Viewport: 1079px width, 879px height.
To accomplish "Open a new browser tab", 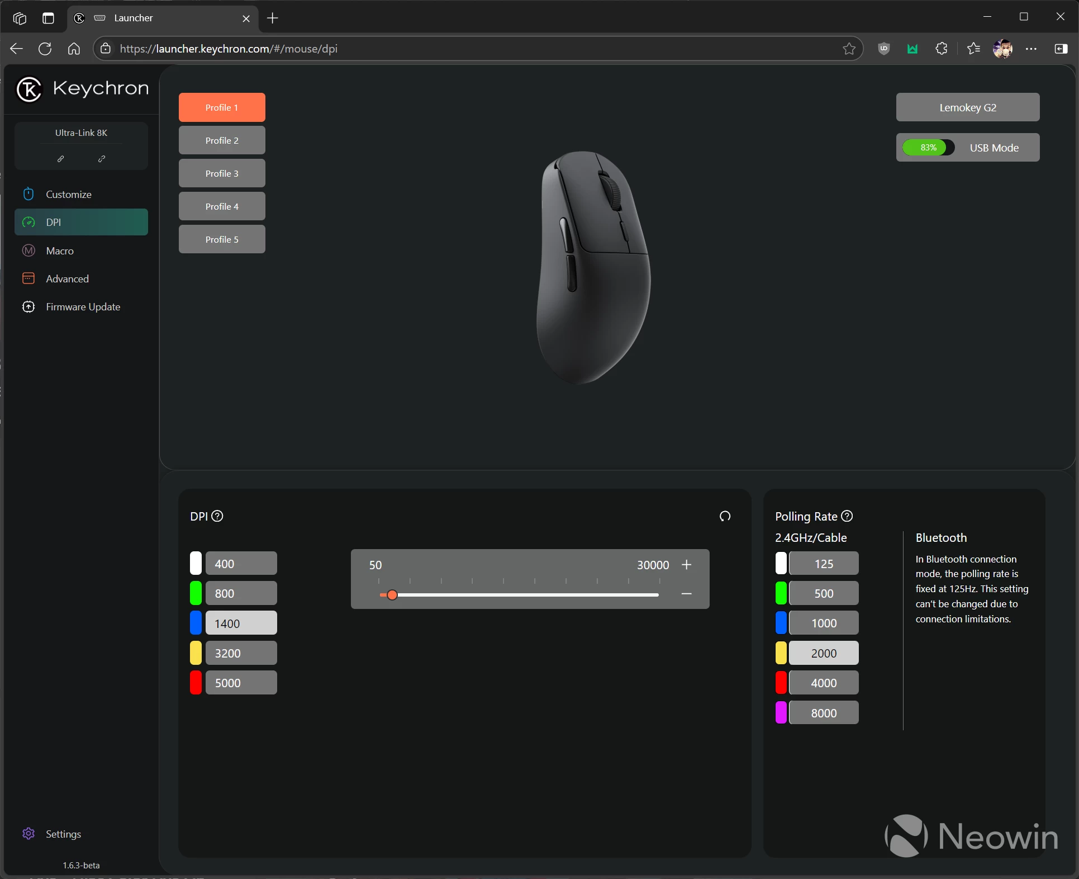I will pyautogui.click(x=273, y=18).
